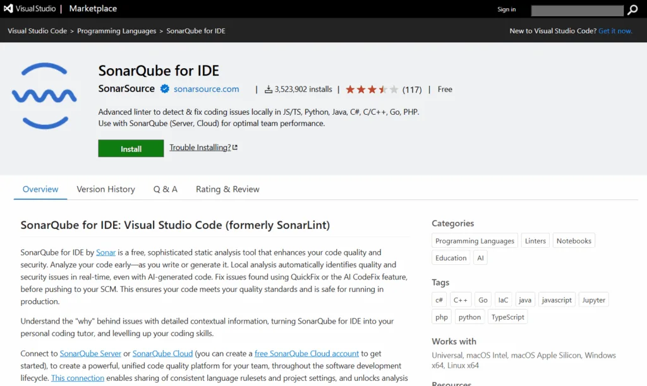
Task: Click the SonarQube extension logo
Action: pyautogui.click(x=44, y=96)
